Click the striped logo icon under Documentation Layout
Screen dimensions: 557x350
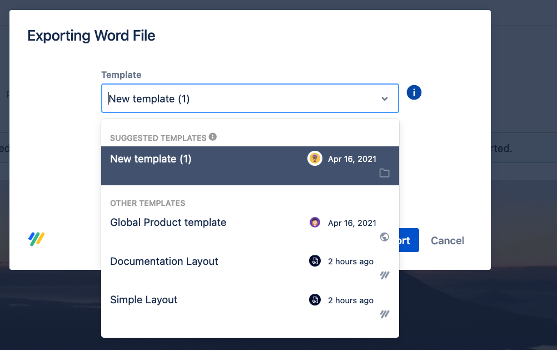pyautogui.click(x=384, y=275)
